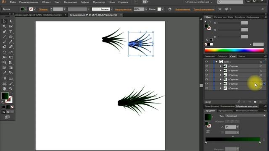269x151 pixels.
Task: Select the right green gradient stop
Action: click(x=260, y=143)
